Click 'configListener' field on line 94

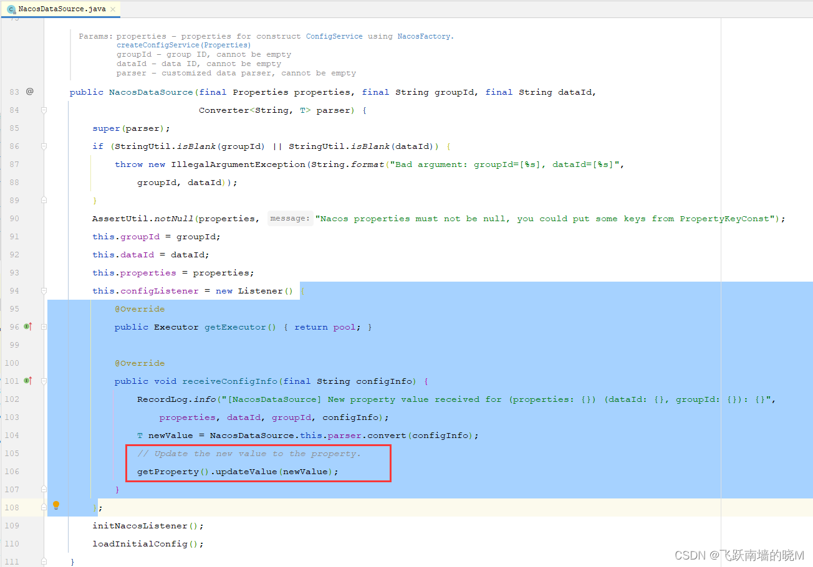[159, 290]
